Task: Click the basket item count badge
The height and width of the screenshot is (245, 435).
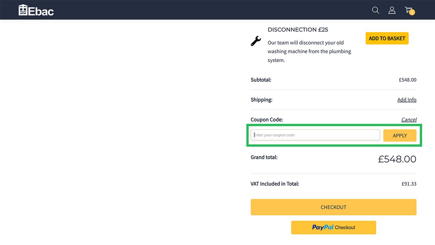Action: (x=412, y=13)
